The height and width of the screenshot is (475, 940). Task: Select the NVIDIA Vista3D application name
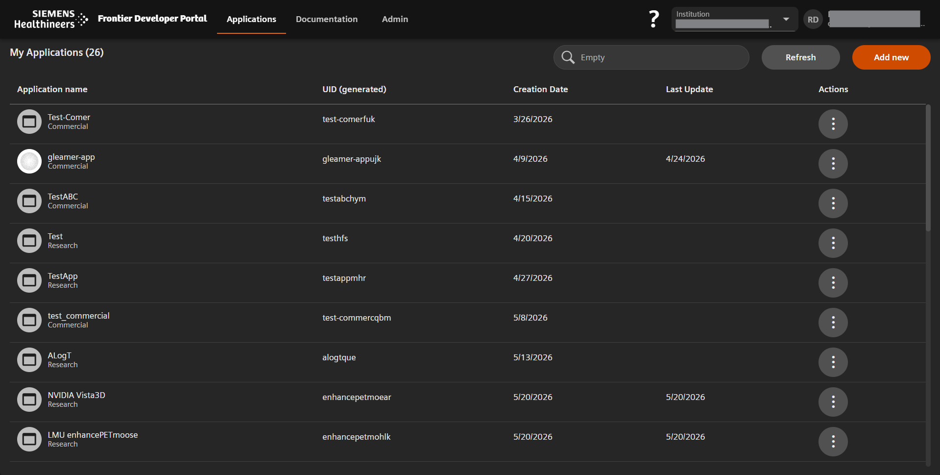pos(76,395)
